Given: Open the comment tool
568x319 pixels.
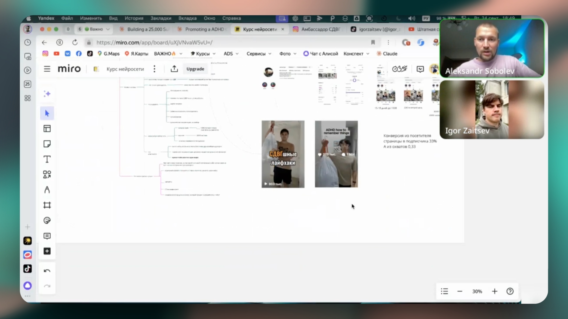Looking at the screenshot, I should click(47, 236).
